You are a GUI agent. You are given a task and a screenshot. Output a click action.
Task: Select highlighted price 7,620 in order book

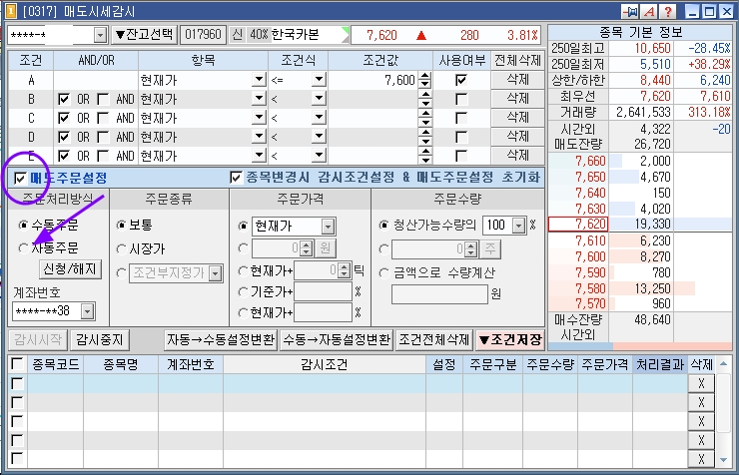pyautogui.click(x=579, y=225)
